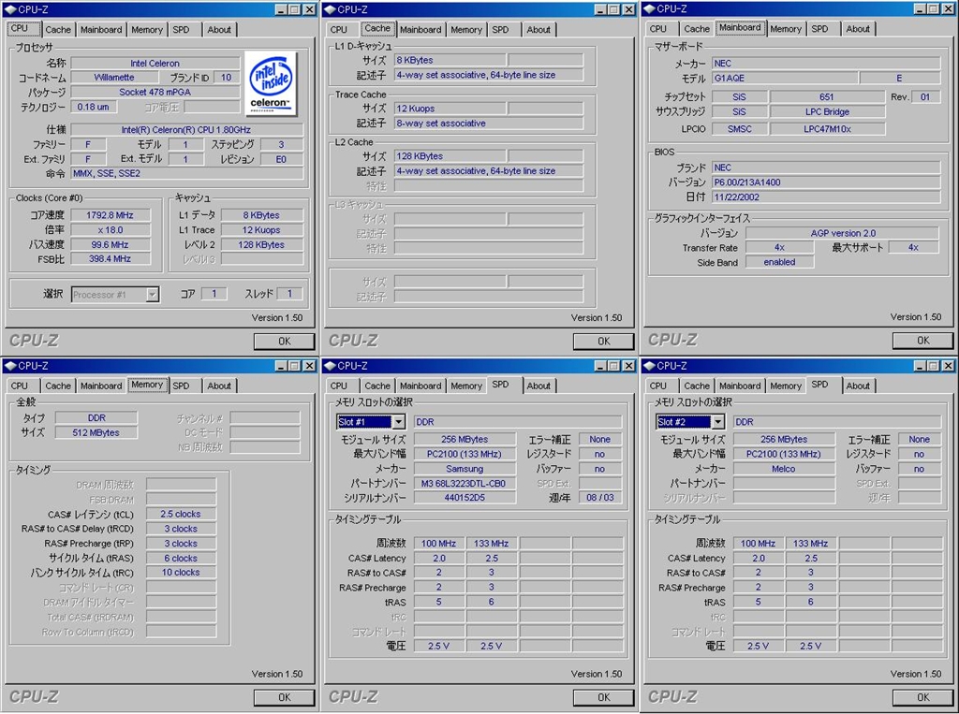Click the 8-way set associative descriptor

488,123
